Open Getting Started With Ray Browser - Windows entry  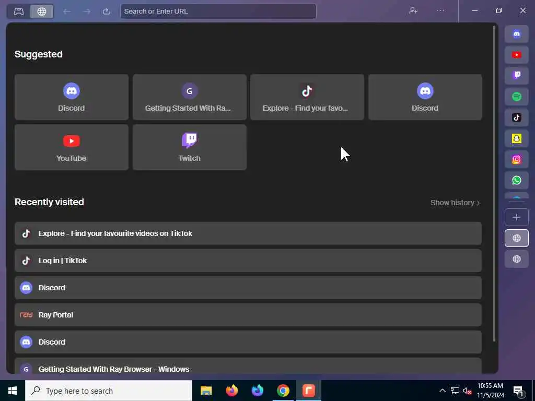248,366
